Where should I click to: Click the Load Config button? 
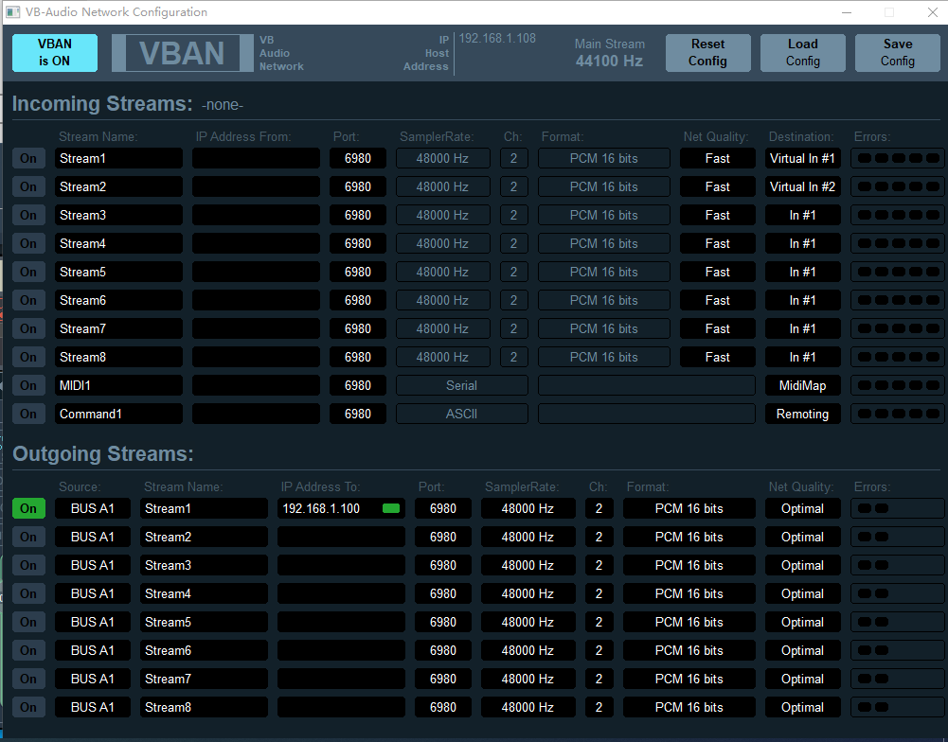[x=803, y=53]
